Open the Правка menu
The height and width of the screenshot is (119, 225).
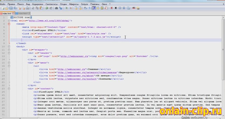pyautogui.click(x=11, y=4)
